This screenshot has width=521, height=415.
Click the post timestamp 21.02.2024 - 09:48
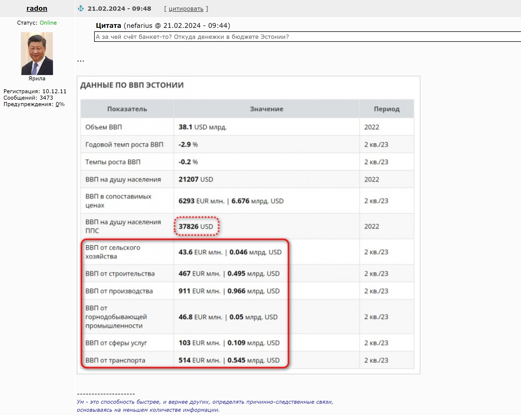pos(119,9)
